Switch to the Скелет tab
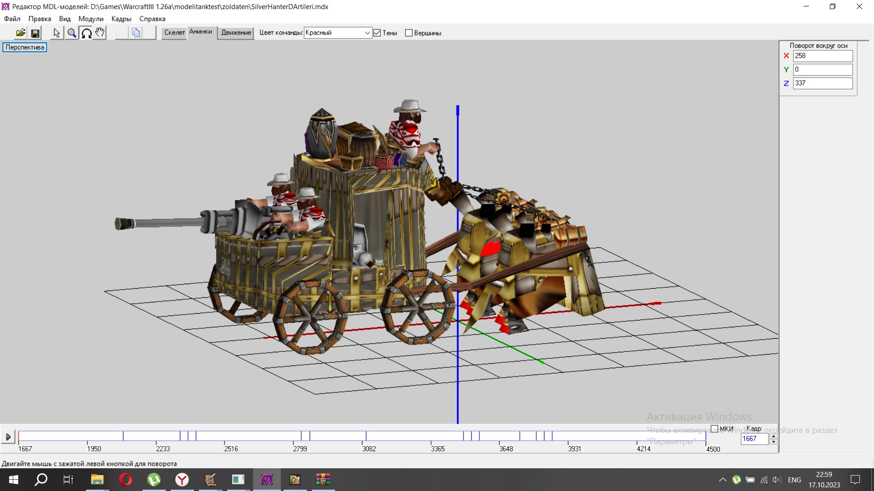874x491 pixels. click(x=174, y=32)
